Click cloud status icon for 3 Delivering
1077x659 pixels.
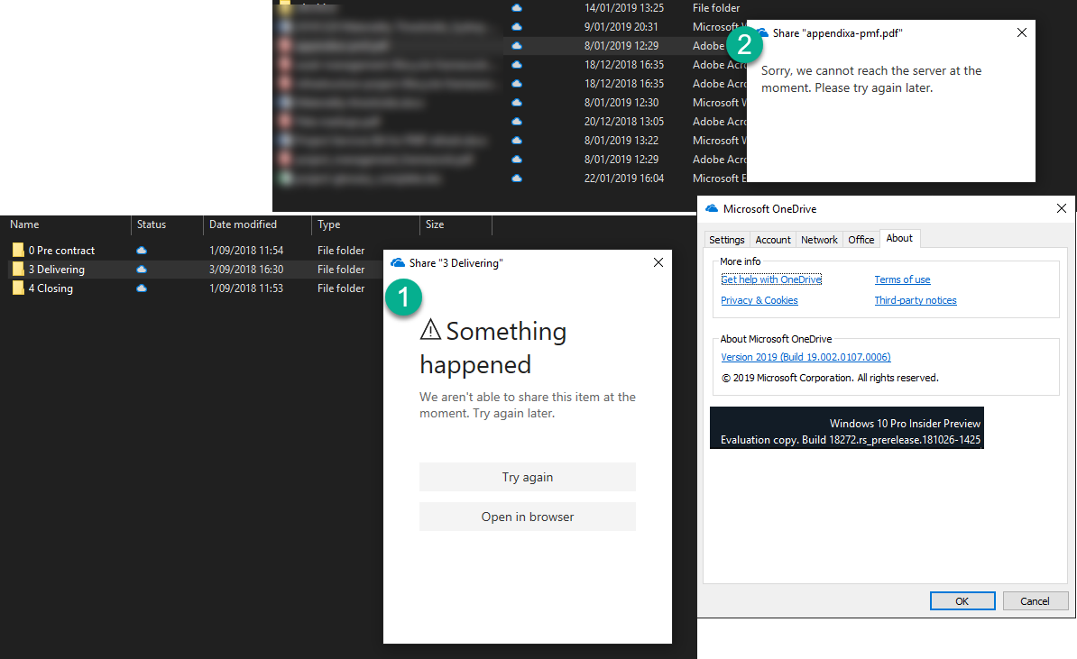point(142,270)
